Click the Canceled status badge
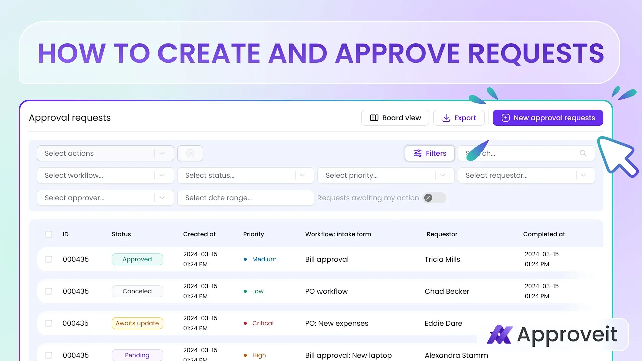Screen dimensions: 642x361 [x=137, y=291]
